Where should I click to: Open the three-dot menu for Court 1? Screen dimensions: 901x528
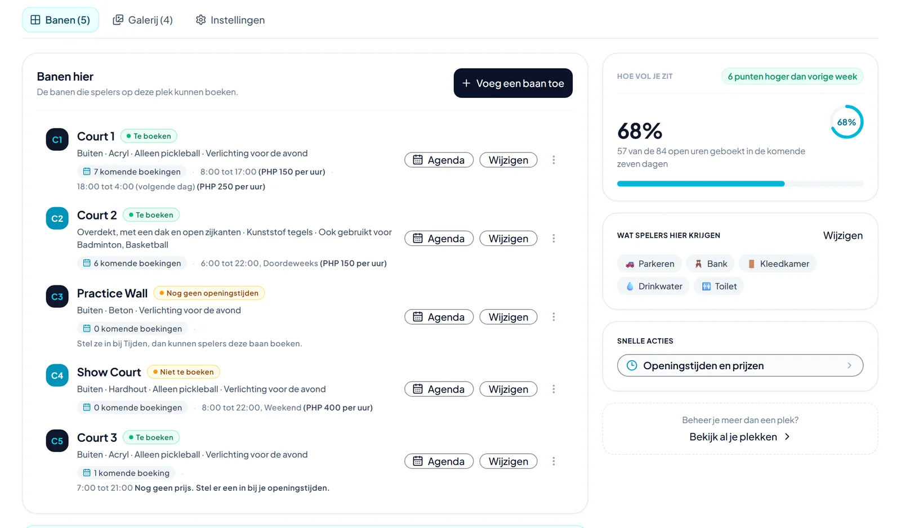[554, 160]
